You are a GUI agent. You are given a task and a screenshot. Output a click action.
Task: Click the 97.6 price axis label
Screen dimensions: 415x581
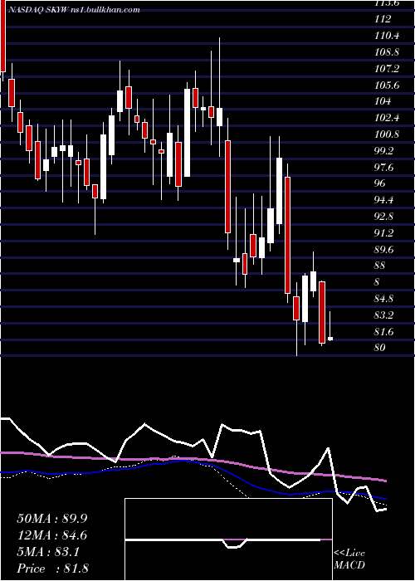click(x=384, y=168)
